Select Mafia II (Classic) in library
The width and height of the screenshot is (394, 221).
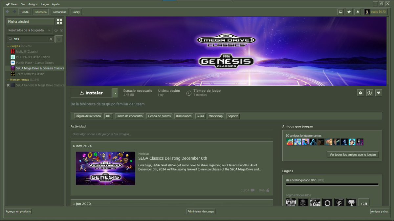tap(27, 52)
